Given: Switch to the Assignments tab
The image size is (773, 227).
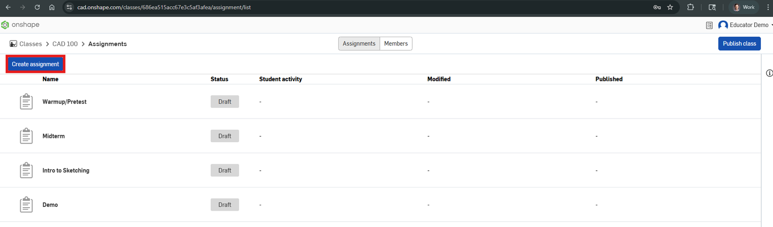Looking at the screenshot, I should point(359,43).
